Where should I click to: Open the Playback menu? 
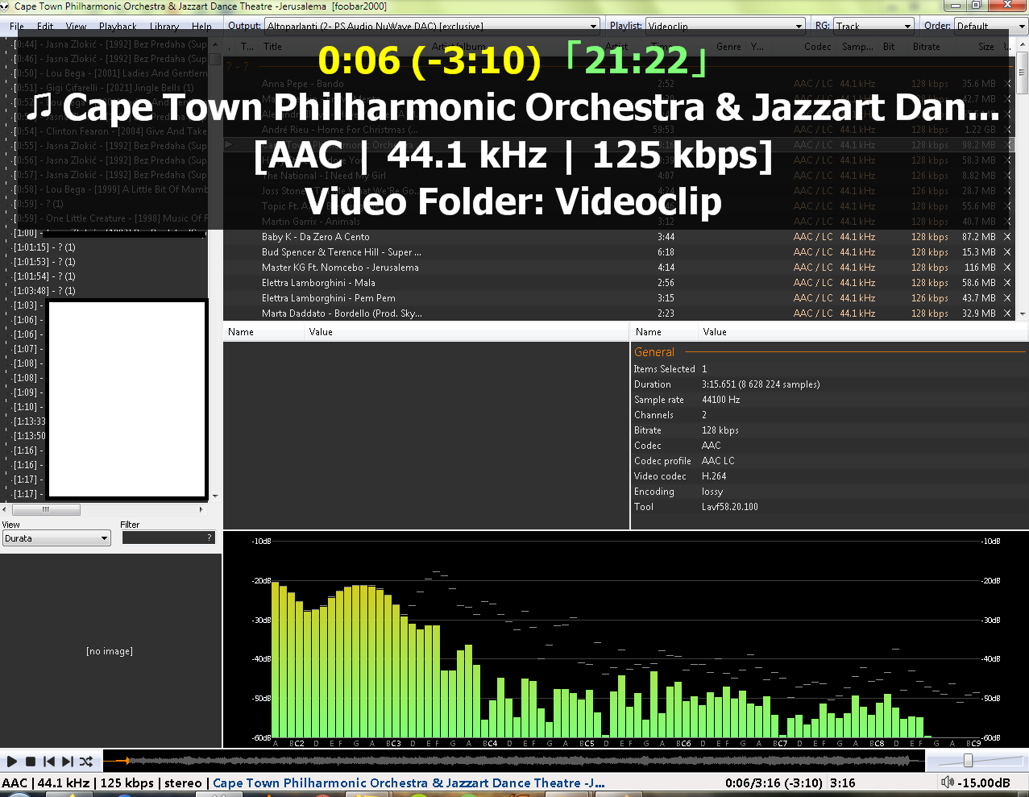118,27
